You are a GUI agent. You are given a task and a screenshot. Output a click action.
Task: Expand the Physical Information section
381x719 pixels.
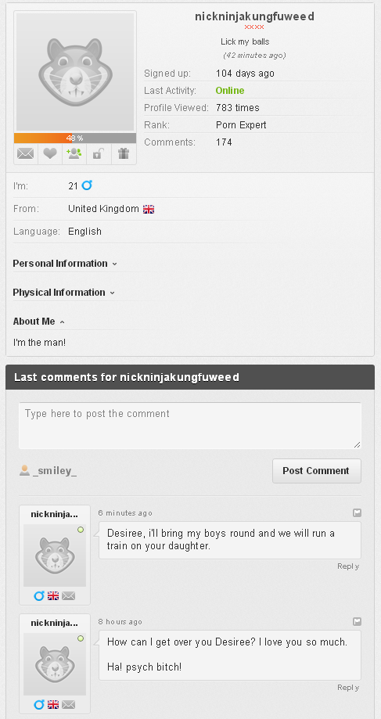click(63, 293)
